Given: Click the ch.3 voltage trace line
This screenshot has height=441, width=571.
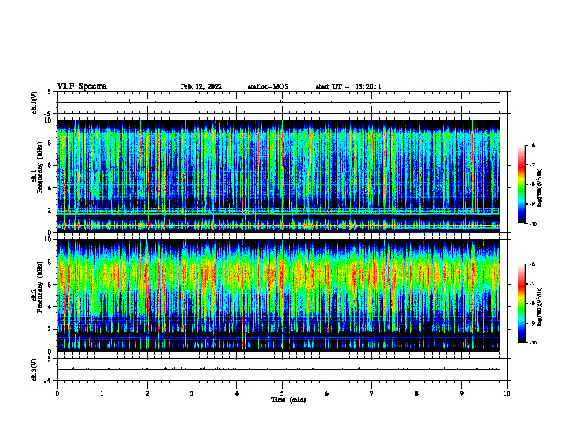Looking at the screenshot, I should pos(278,370).
